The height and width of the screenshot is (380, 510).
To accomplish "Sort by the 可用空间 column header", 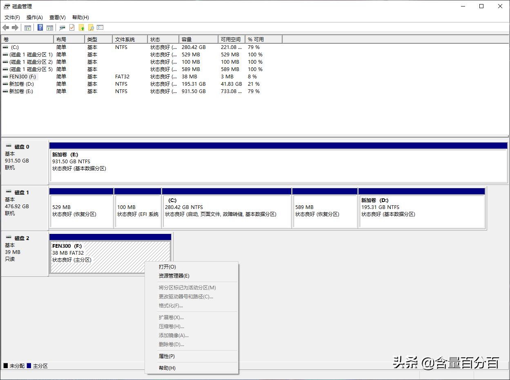I will point(232,40).
